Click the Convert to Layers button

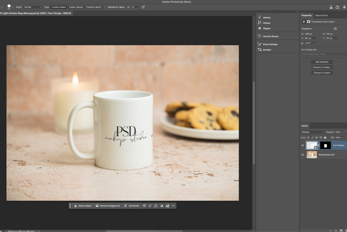322,73
